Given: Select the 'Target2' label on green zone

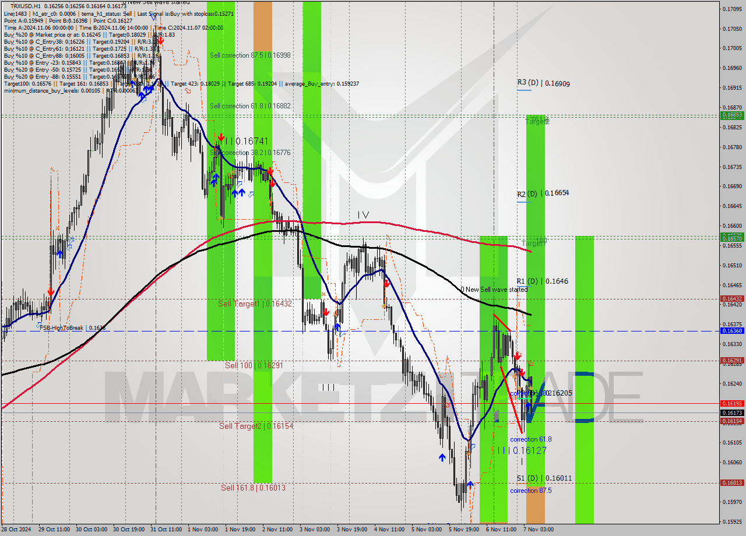Looking at the screenshot, I should (x=537, y=122).
